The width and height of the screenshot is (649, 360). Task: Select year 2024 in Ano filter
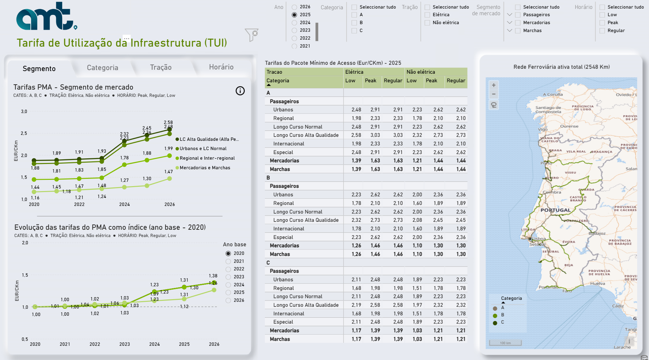click(x=294, y=23)
